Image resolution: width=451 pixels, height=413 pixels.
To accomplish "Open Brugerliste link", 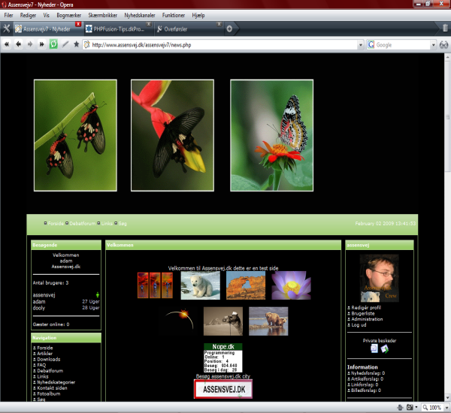I will click(x=363, y=313).
